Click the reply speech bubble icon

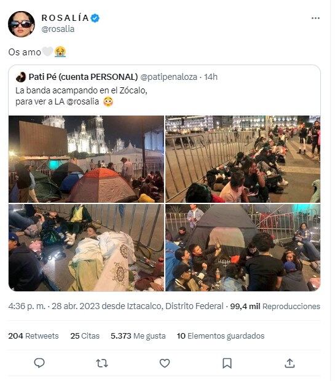click(x=39, y=363)
